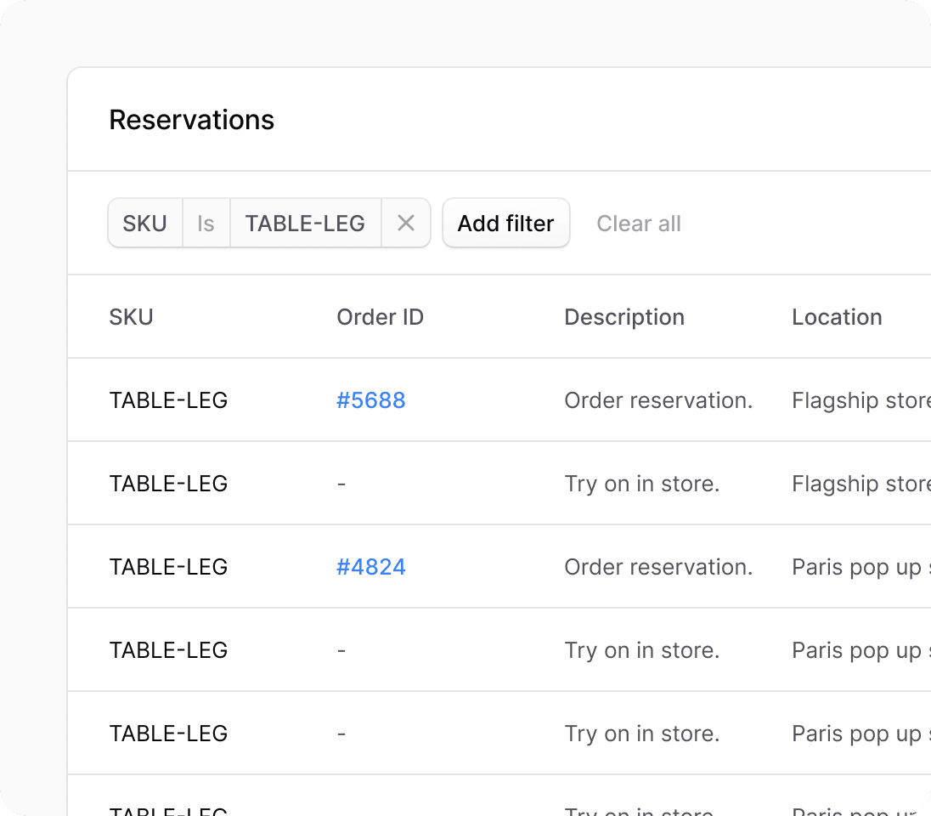
Task: Select the first TABLE-LEG row
Action: click(x=168, y=399)
